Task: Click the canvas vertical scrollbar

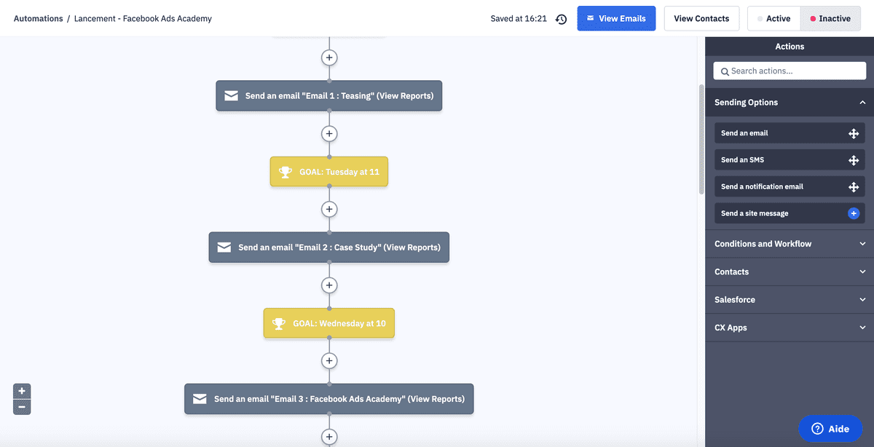Action: (x=701, y=138)
